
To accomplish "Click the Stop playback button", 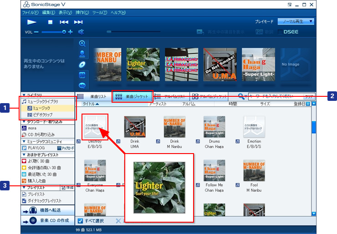I will tap(51, 22).
